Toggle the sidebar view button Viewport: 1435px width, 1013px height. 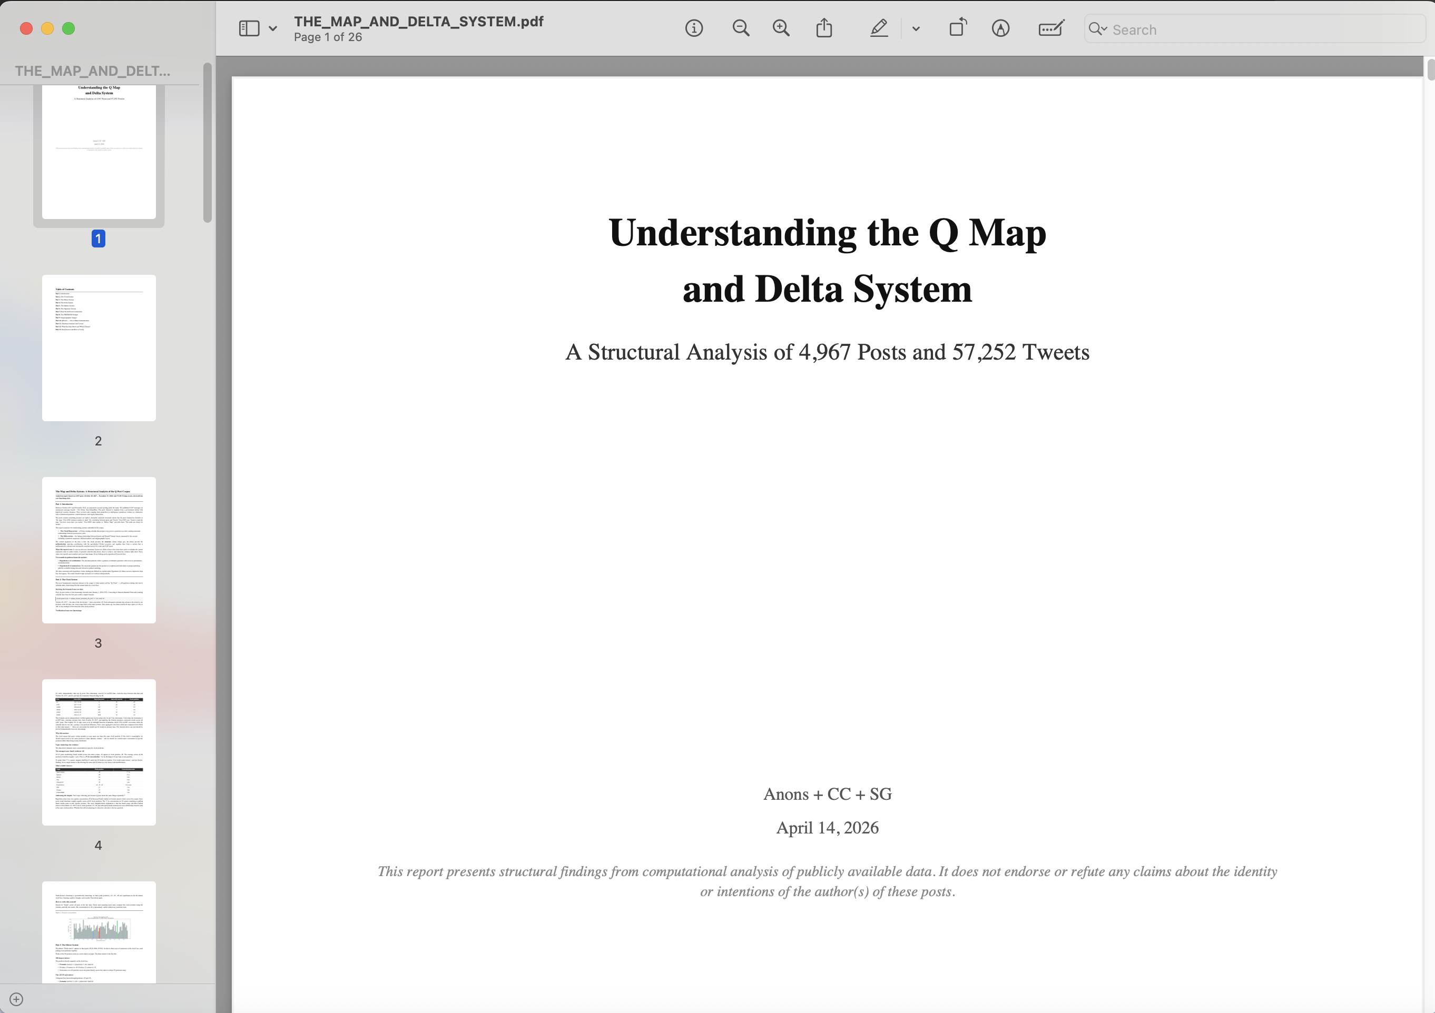click(x=249, y=28)
